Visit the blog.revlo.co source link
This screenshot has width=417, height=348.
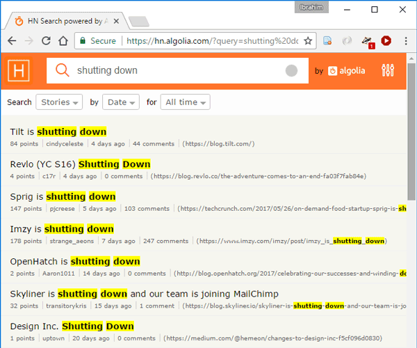pos(259,176)
